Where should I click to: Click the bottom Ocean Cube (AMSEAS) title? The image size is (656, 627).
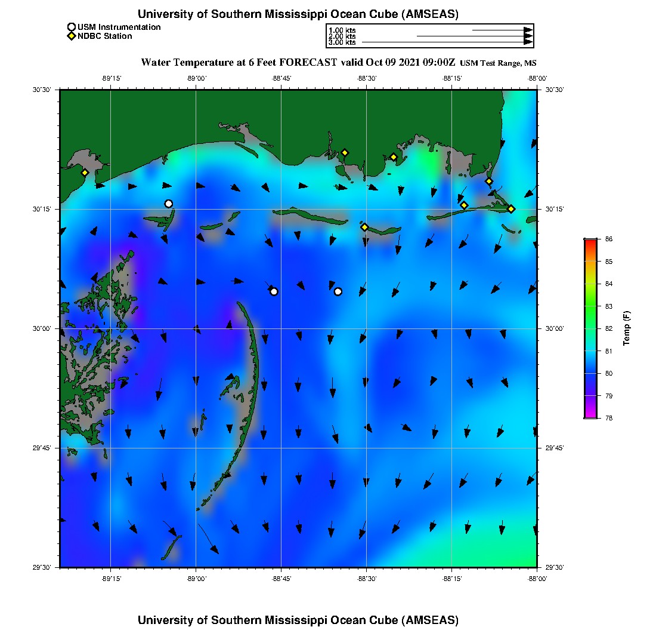coord(298,619)
